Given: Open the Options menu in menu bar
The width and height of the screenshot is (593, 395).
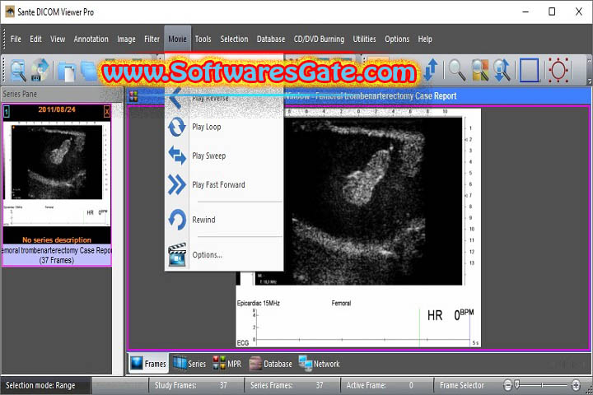Looking at the screenshot, I should [x=397, y=39].
